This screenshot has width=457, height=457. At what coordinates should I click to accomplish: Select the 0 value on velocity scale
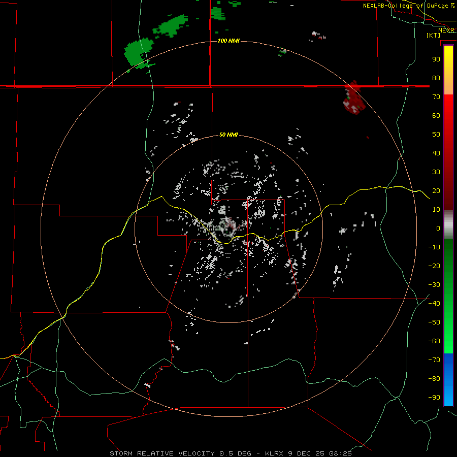pyautogui.click(x=438, y=228)
